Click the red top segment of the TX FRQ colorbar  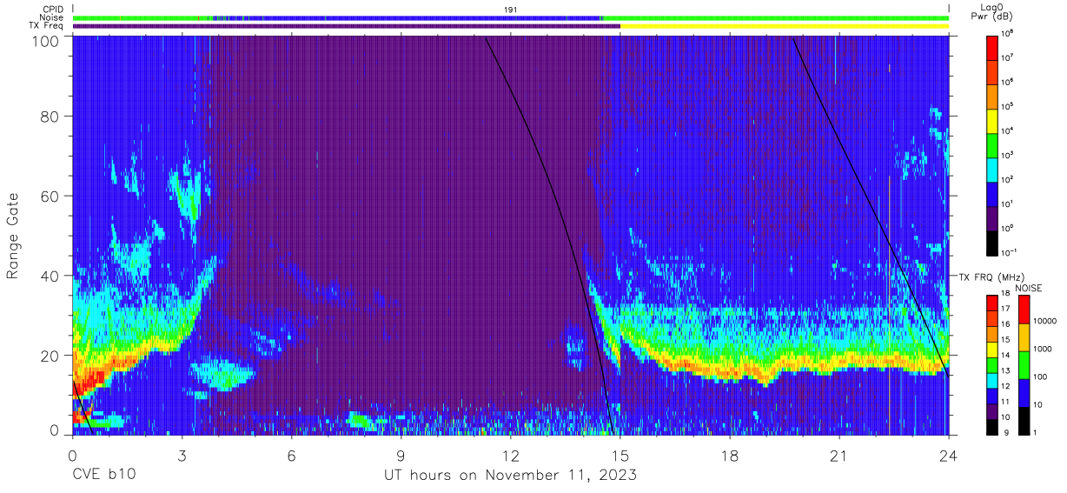(992, 303)
